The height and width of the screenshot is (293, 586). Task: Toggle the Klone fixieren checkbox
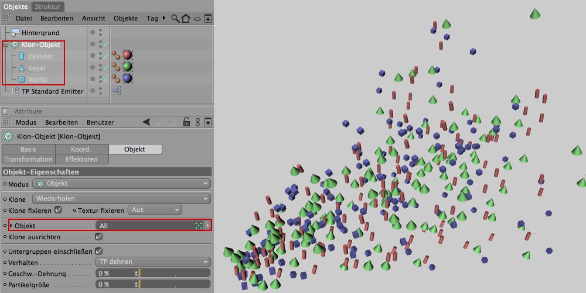[58, 210]
